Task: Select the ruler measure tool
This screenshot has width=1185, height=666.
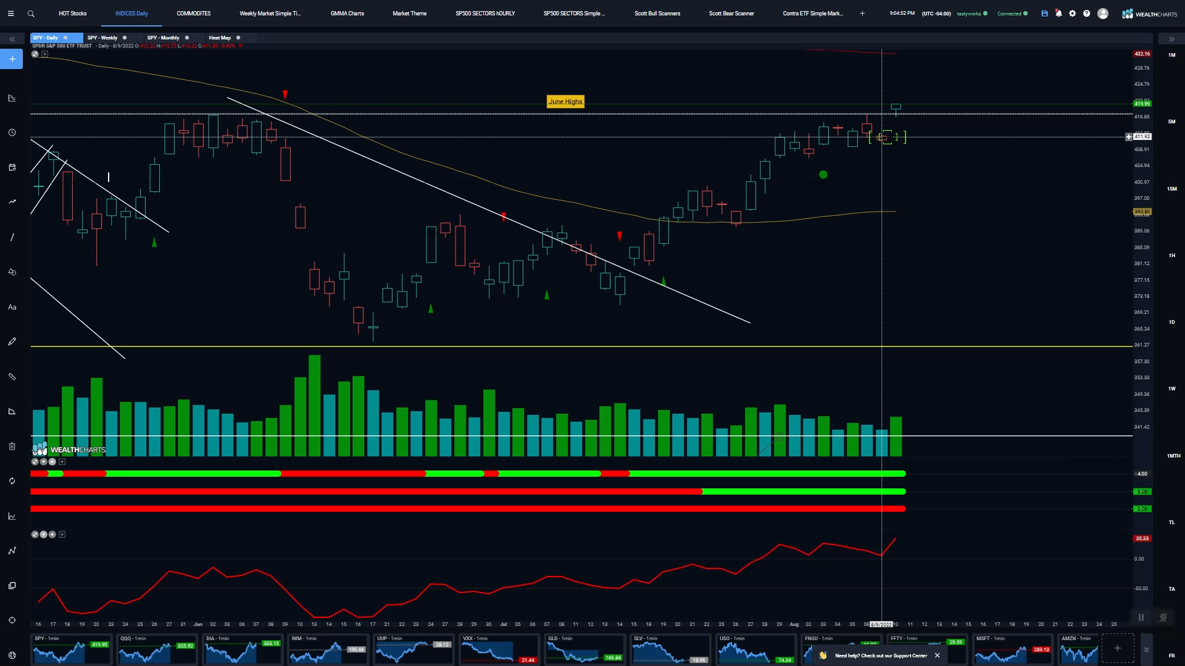Action: (12, 376)
